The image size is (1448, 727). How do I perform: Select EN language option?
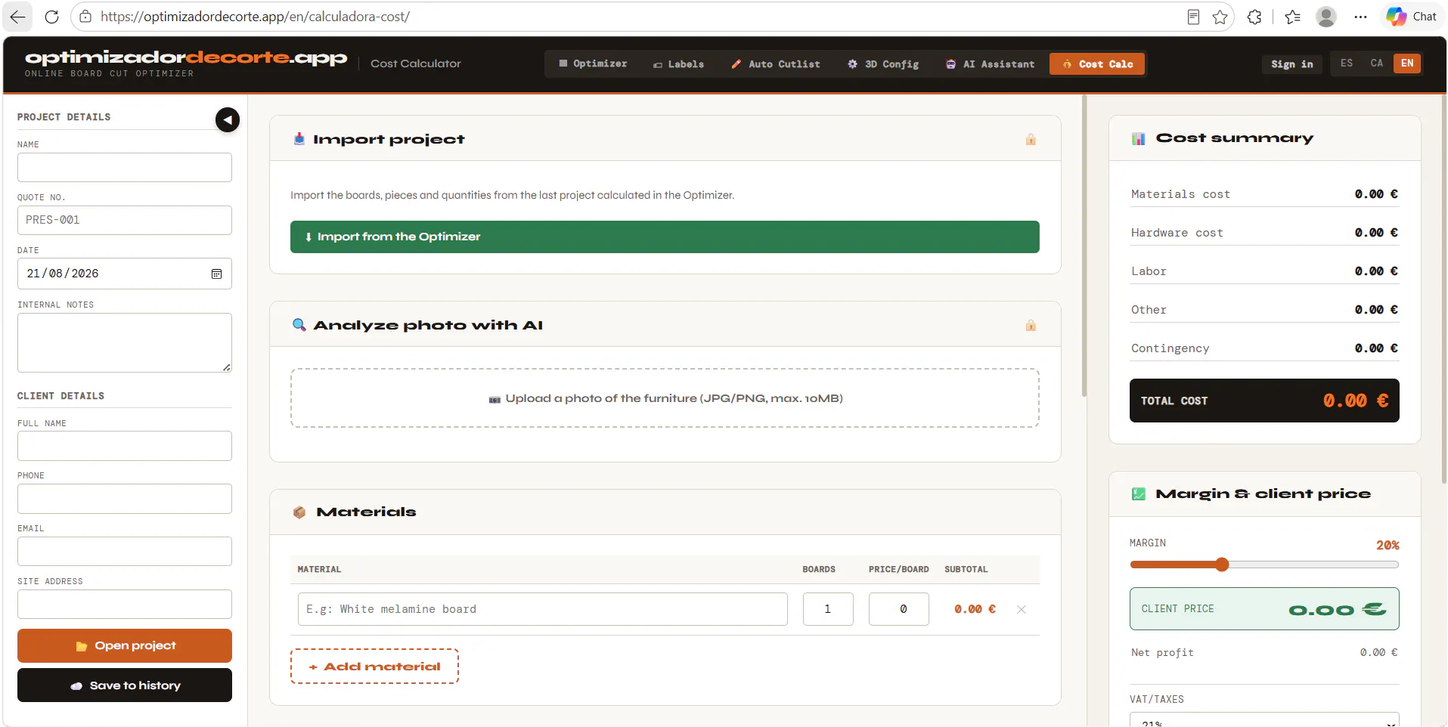tap(1406, 63)
